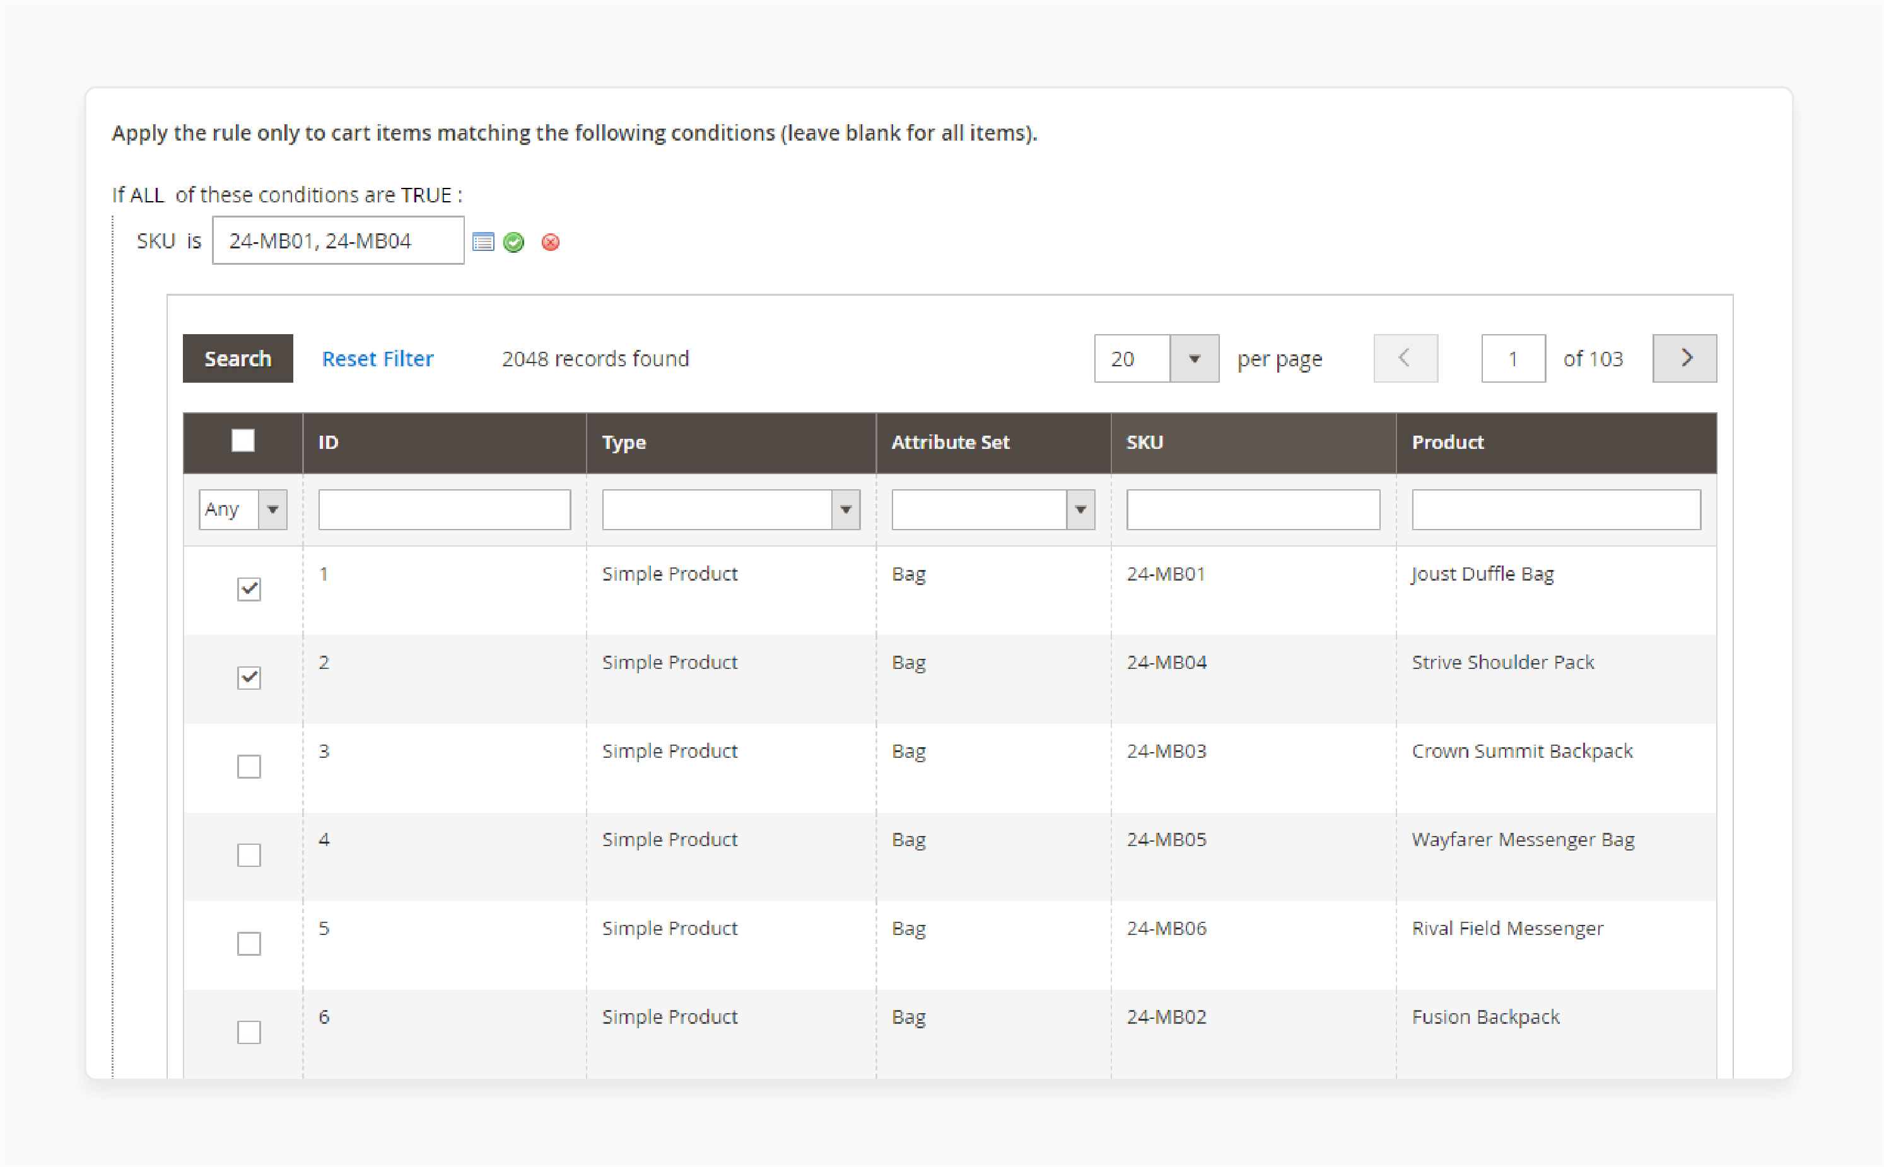Open the Type filter dropdown

pyautogui.click(x=730, y=509)
